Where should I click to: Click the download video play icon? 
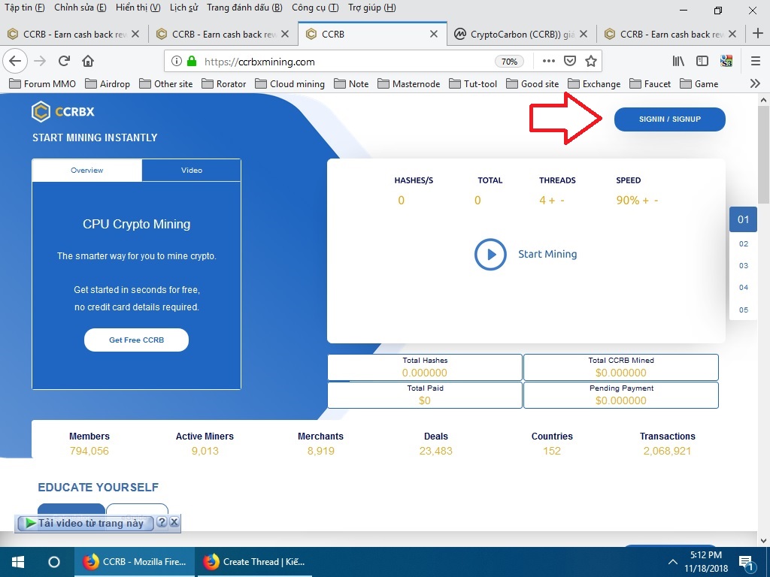pyautogui.click(x=30, y=523)
